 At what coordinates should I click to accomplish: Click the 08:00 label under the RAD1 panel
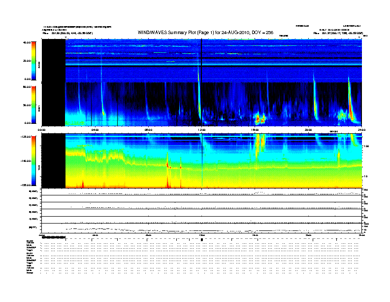click(148, 130)
